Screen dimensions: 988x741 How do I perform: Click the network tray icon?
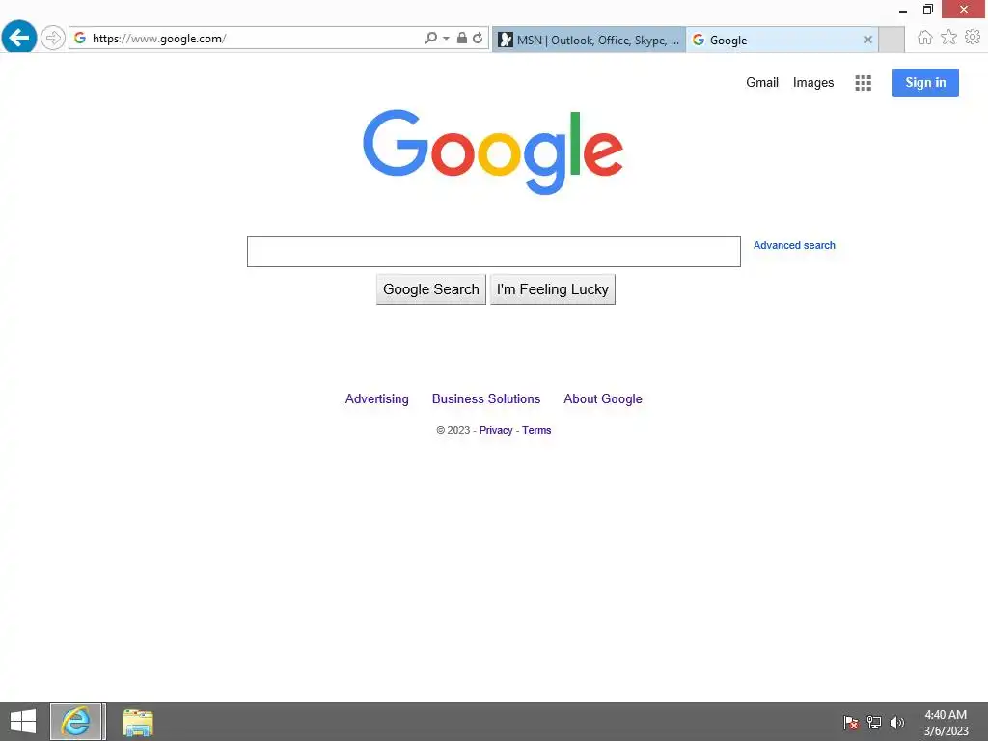coord(874,722)
